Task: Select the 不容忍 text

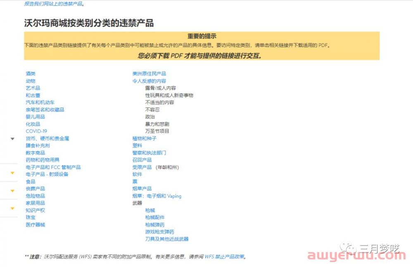Action: (152, 110)
